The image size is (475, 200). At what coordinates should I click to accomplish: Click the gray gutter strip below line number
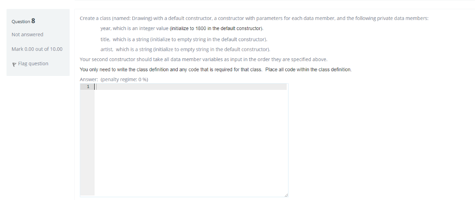point(87,143)
